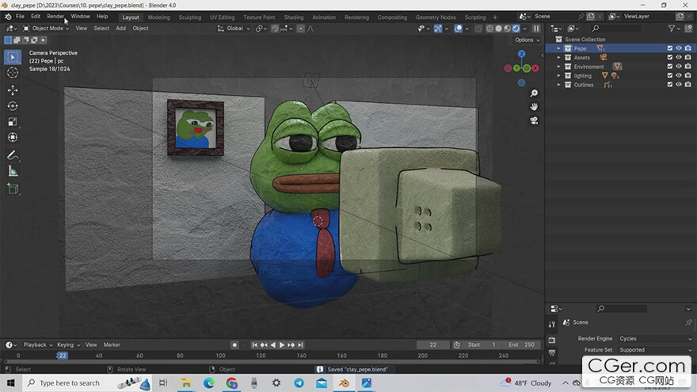Uncheck the Outlines collection checkbox

pyautogui.click(x=669, y=85)
